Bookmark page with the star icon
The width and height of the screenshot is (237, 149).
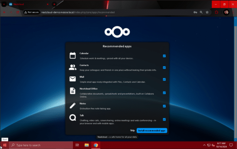pyautogui.click(x=207, y=12)
